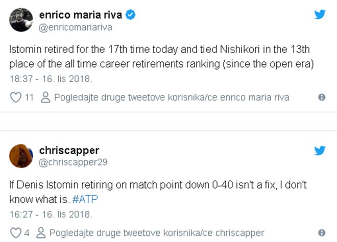This screenshot has height=242, width=337.
Task: Open chriscapper's profile avatar
Action: (x=21, y=156)
